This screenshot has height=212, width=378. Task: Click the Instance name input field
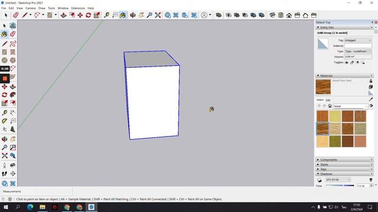click(358, 46)
